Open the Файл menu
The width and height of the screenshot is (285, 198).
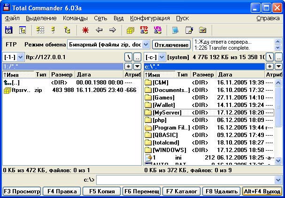point(12,18)
